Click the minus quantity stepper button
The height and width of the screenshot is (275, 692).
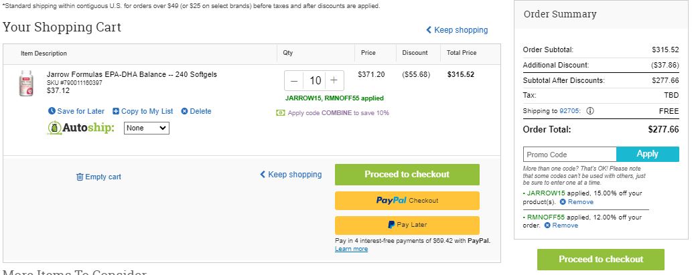(294, 81)
